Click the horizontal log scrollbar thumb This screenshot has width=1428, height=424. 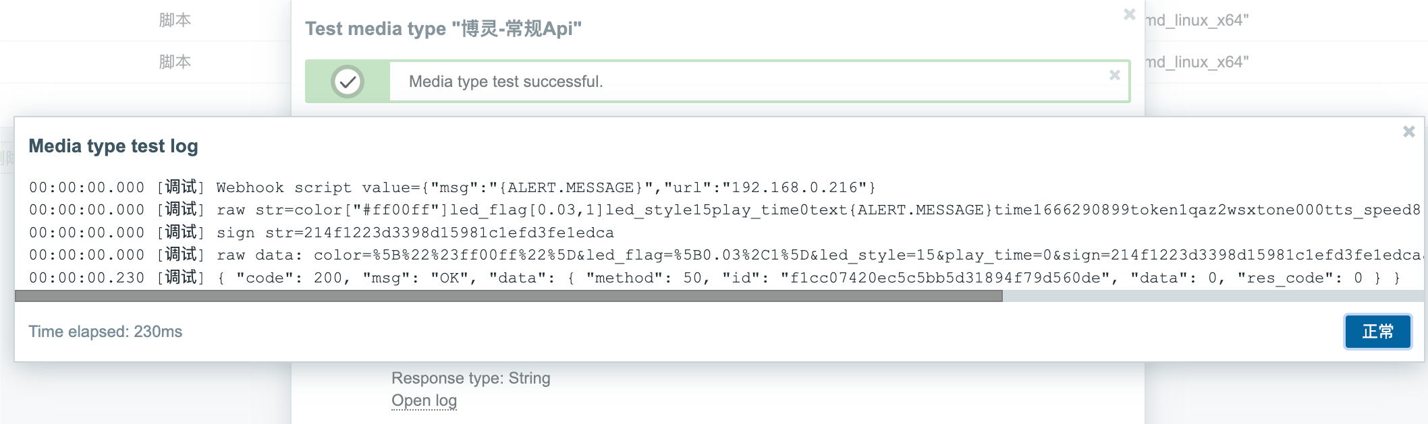509,296
